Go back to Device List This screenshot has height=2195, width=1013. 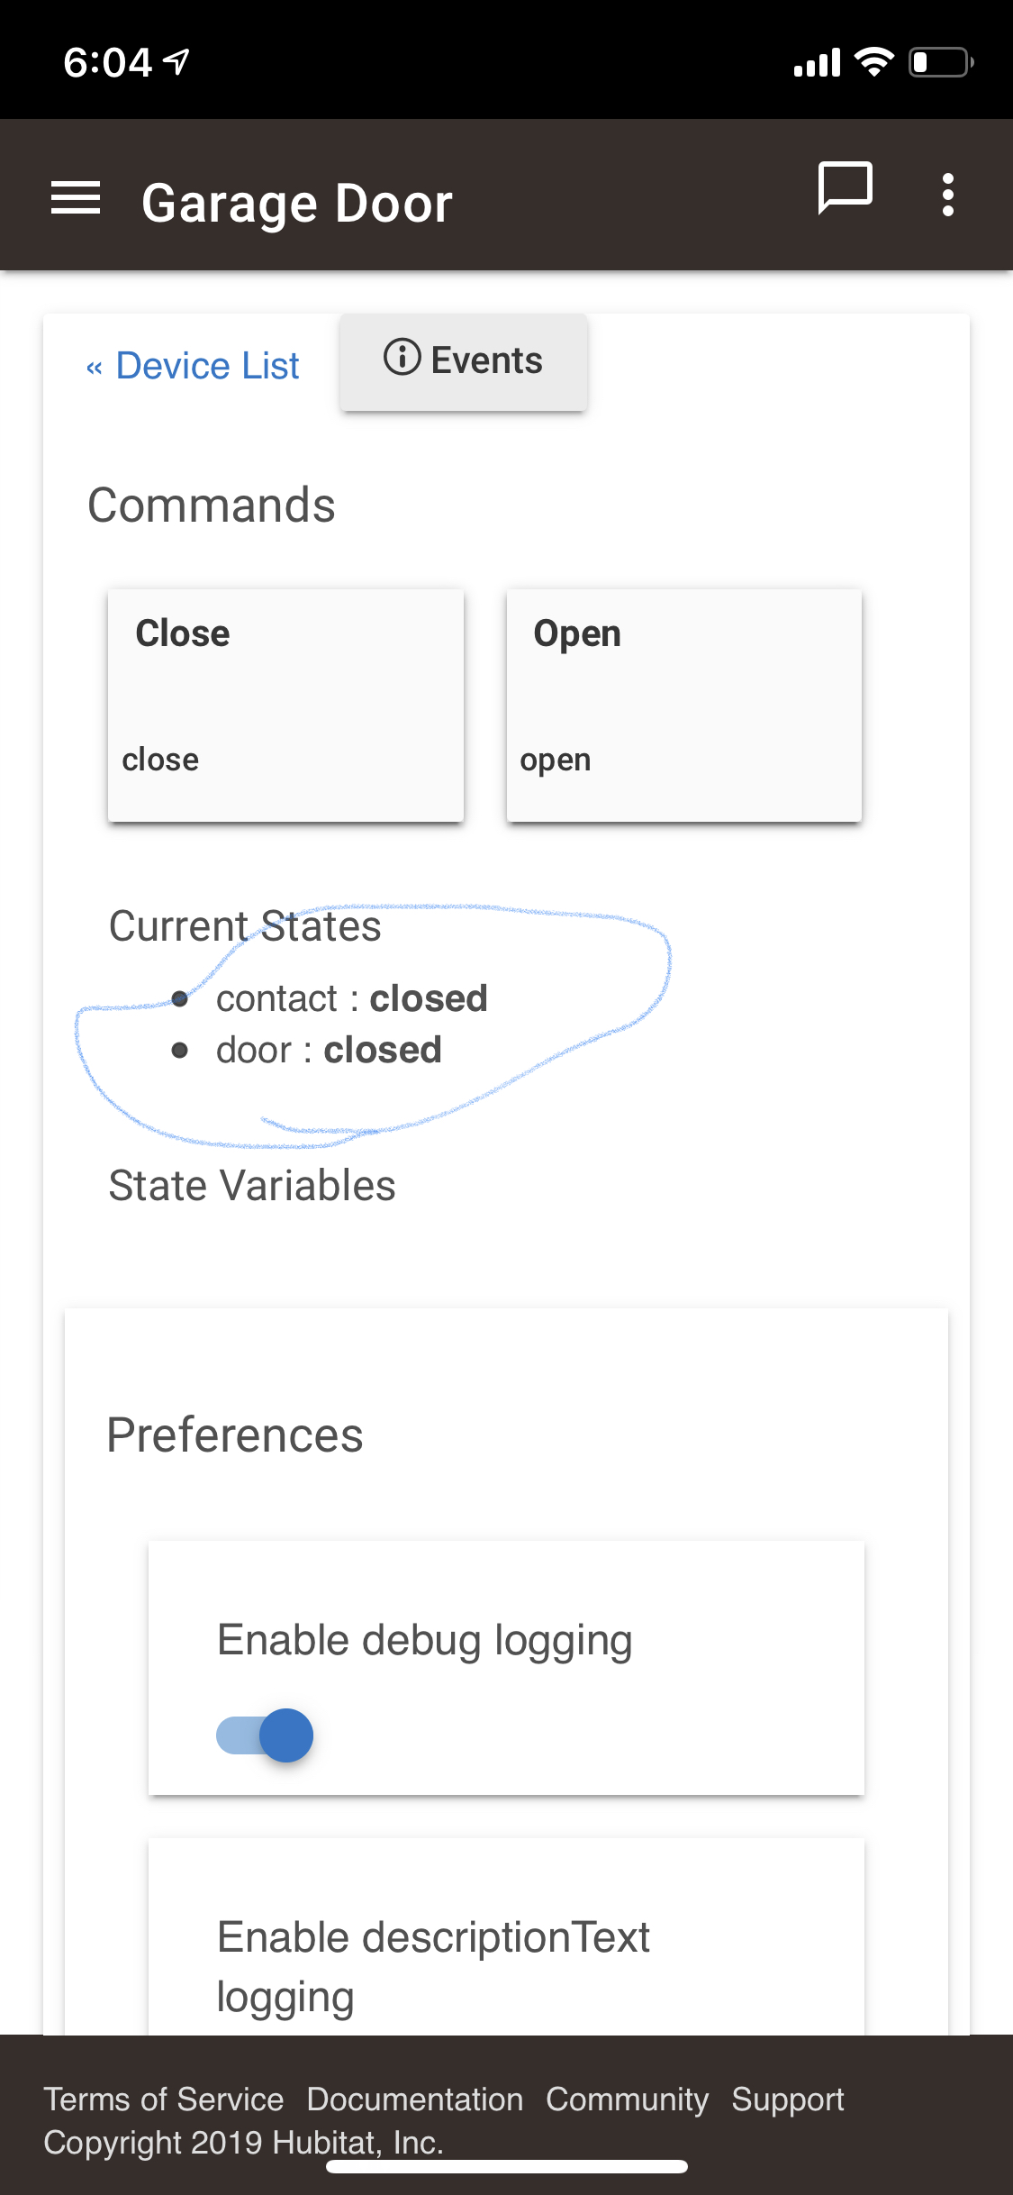[193, 366]
